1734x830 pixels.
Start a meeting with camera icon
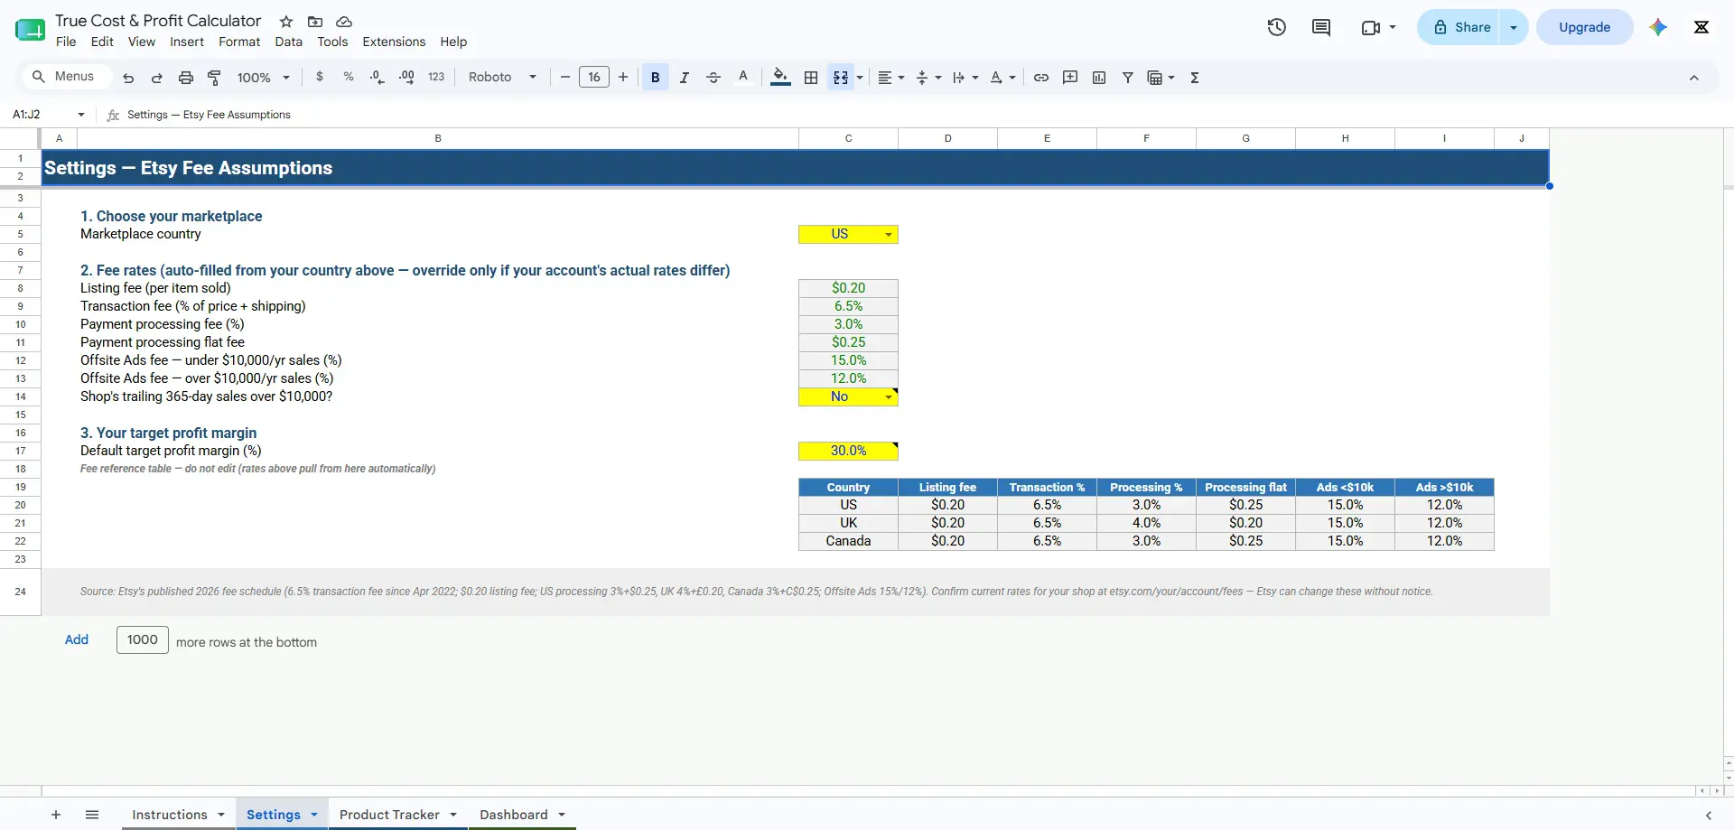pyautogui.click(x=1371, y=27)
